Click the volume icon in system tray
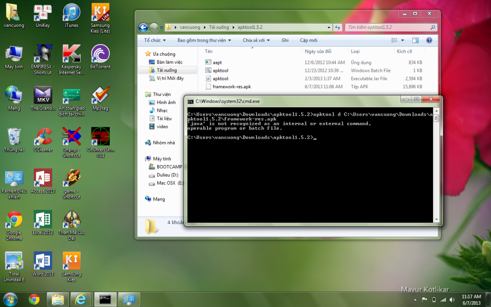 click(x=452, y=300)
